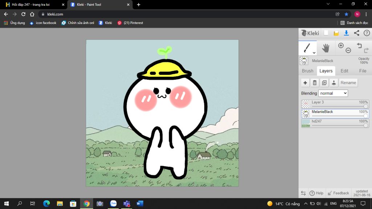372x209 pixels.
Task: Click the Kleki logo
Action: pyautogui.click(x=310, y=33)
